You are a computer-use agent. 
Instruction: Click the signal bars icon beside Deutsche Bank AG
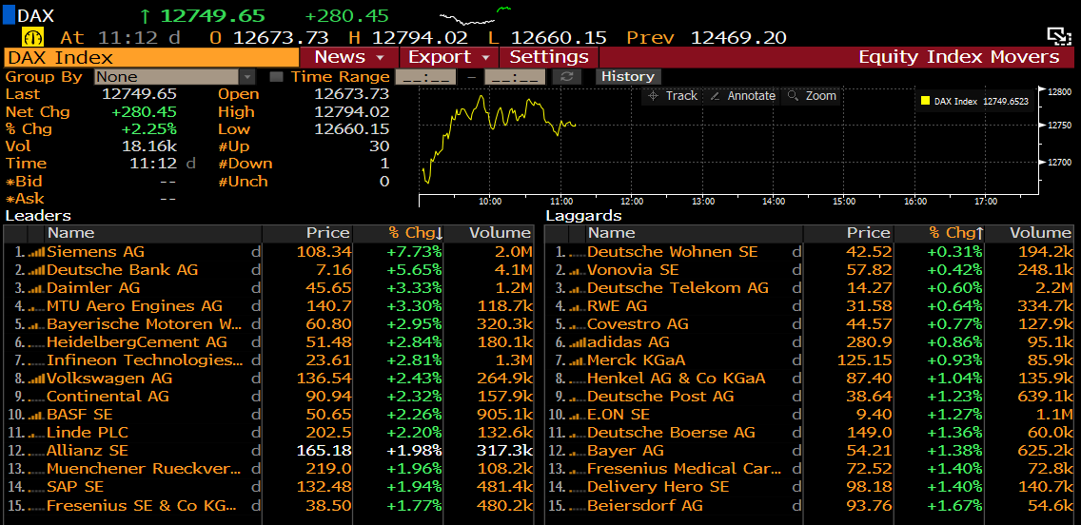pyautogui.click(x=36, y=270)
